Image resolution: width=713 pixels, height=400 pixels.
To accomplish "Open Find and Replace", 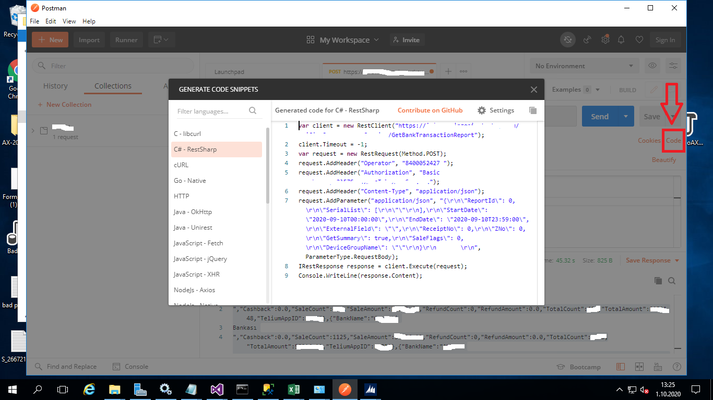I will point(66,367).
